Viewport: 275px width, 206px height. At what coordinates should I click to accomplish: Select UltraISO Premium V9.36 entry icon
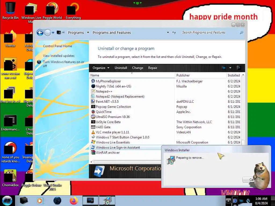click(93, 117)
